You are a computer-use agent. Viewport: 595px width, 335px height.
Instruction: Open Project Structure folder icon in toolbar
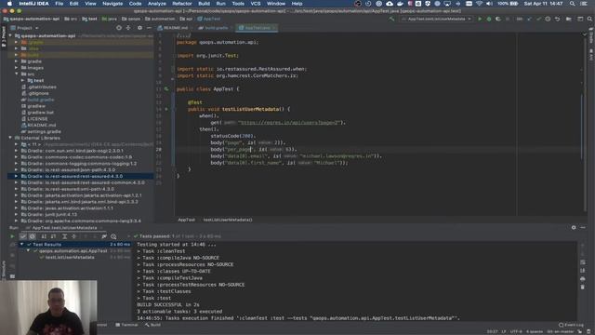[569, 19]
